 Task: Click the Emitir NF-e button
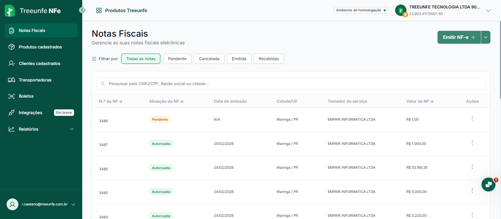tap(459, 37)
